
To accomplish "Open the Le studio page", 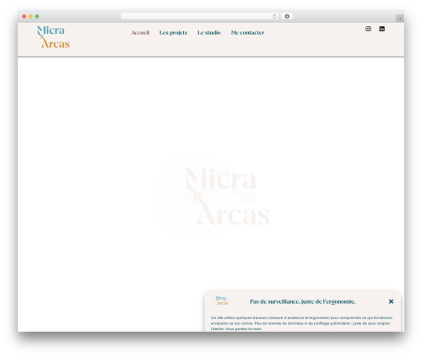I will (x=208, y=33).
